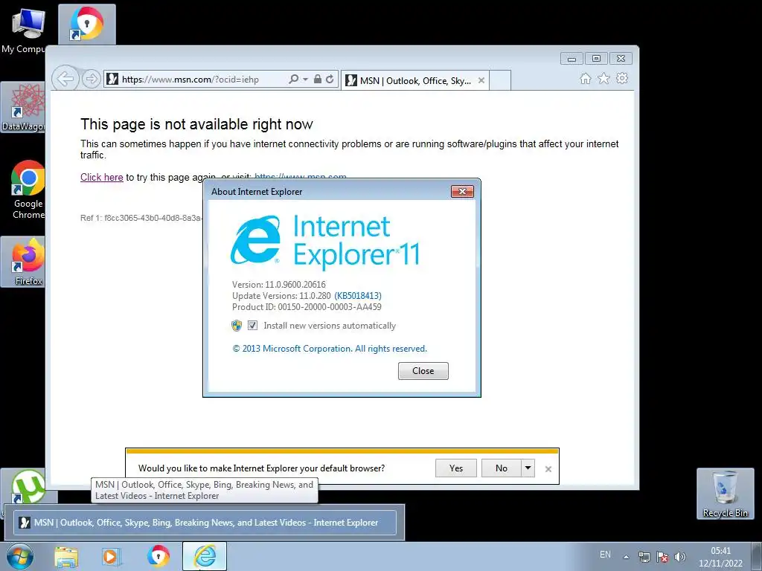
Task: Select the Firefox desktop shortcut
Action: 23,261
